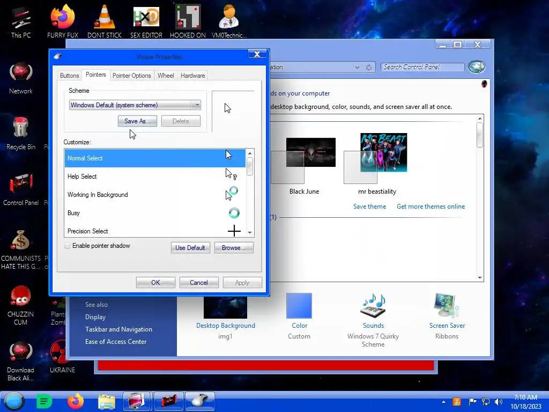Click the orange tray icon

tap(457, 401)
